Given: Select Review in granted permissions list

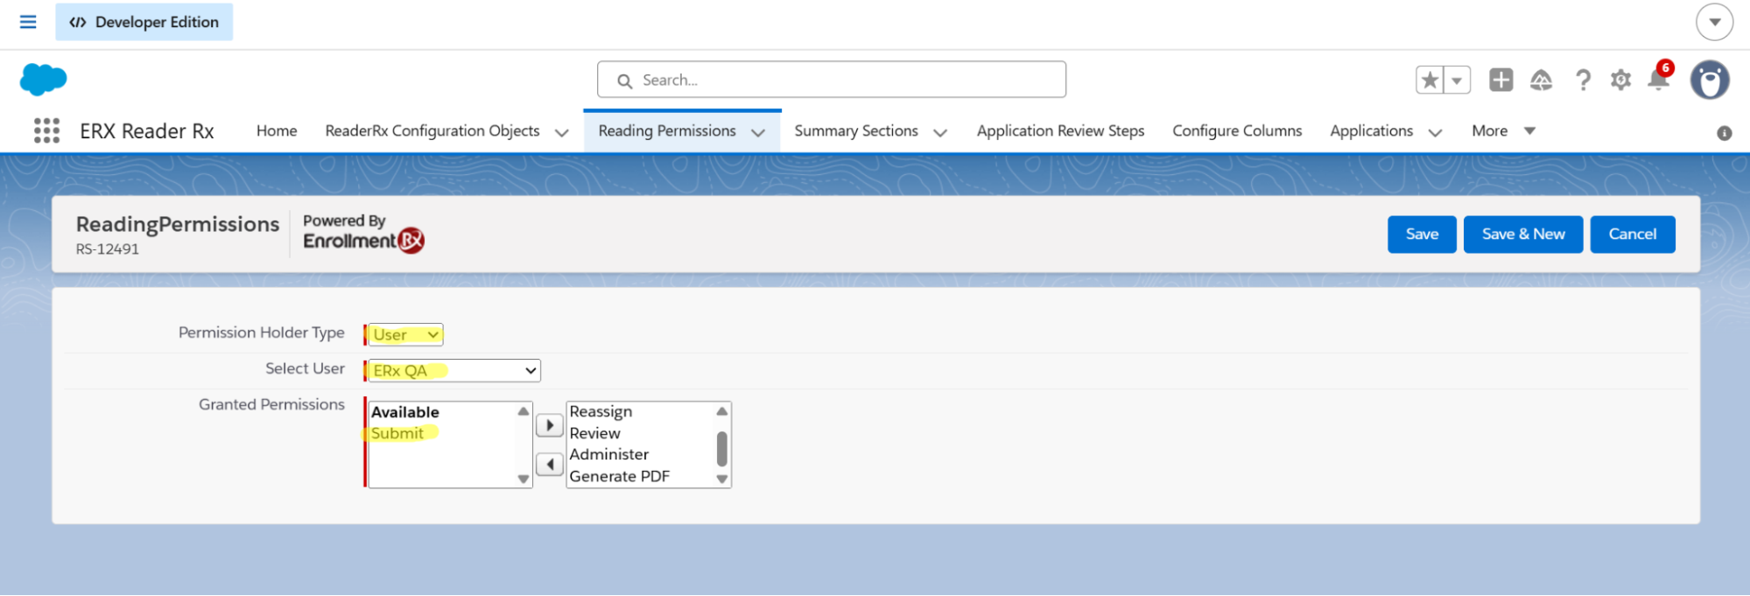Looking at the screenshot, I should tap(595, 433).
